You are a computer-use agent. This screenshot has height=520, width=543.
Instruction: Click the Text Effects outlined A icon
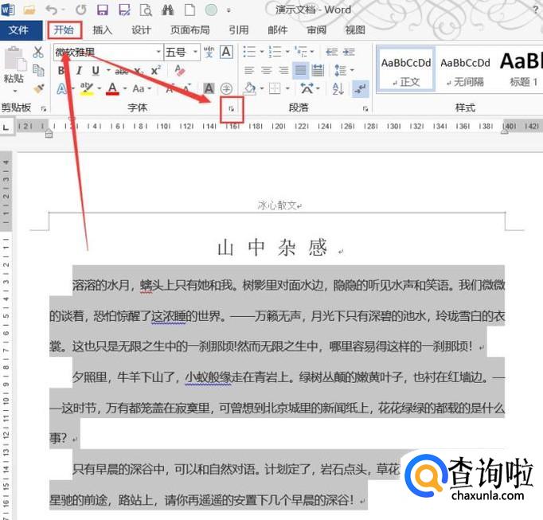[x=61, y=88]
